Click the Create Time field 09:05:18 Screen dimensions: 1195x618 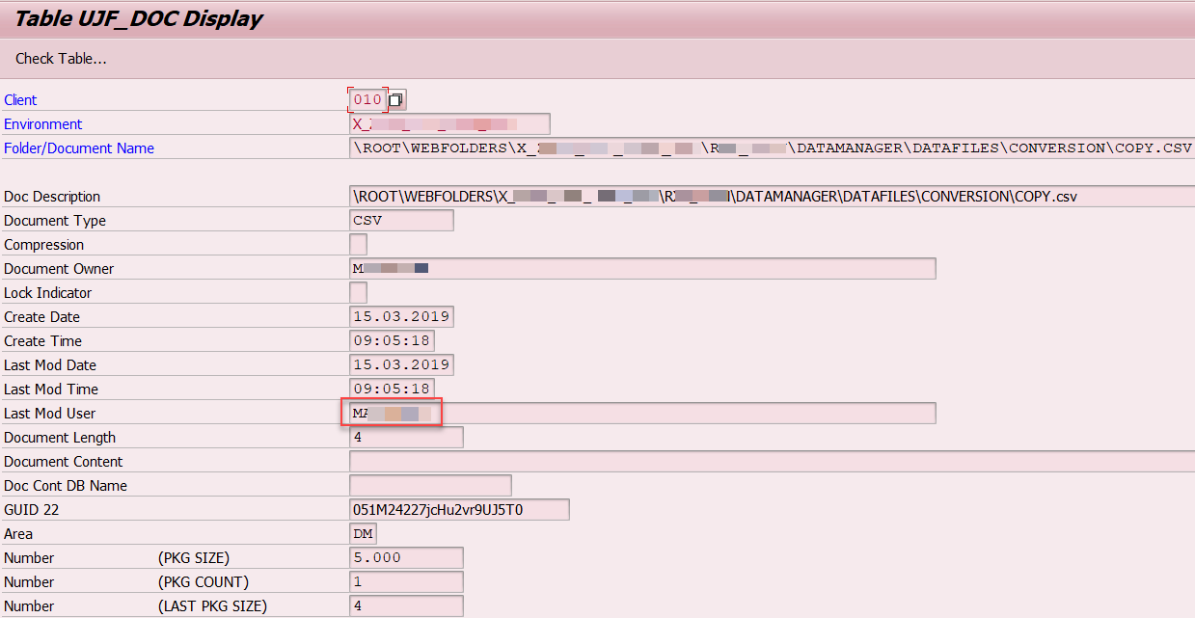pos(392,340)
